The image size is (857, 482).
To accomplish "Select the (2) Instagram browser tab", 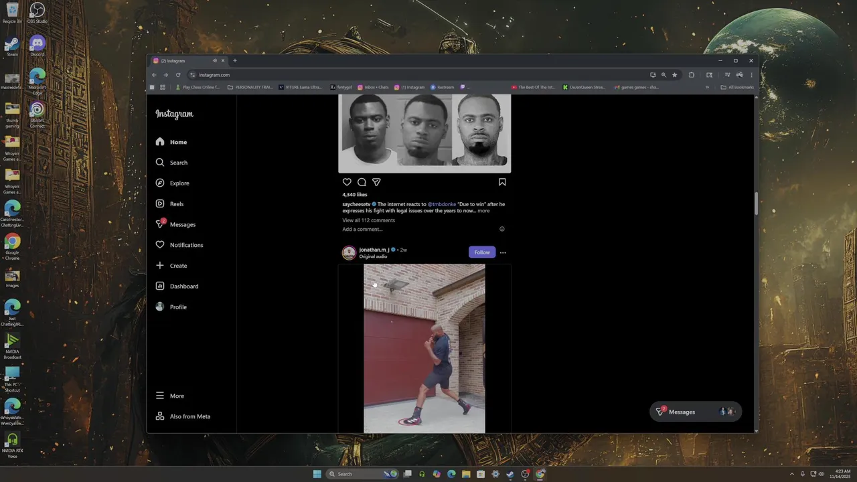I will 189,61.
